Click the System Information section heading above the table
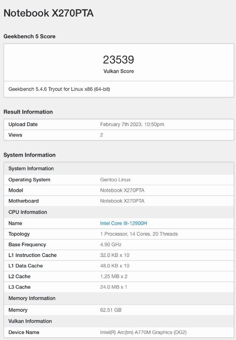 (30, 155)
